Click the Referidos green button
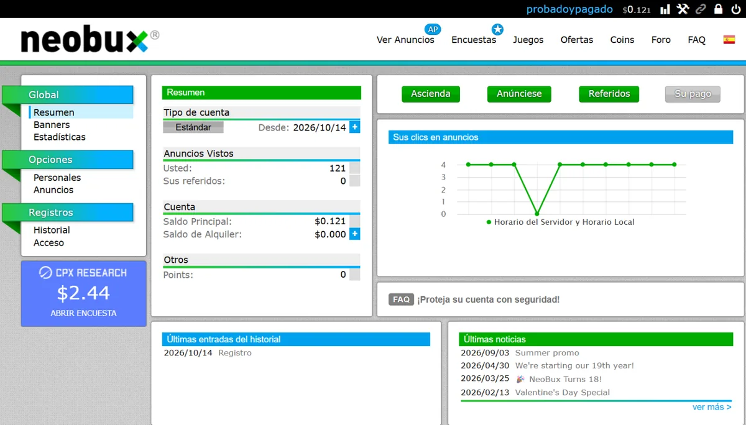The image size is (746, 425). [x=609, y=94]
